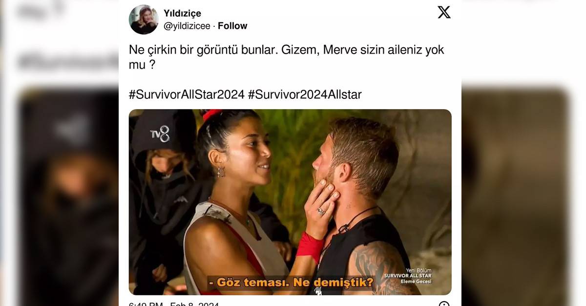Click the Yıldıziçe profile avatar
586x306 pixels.
[144, 19]
